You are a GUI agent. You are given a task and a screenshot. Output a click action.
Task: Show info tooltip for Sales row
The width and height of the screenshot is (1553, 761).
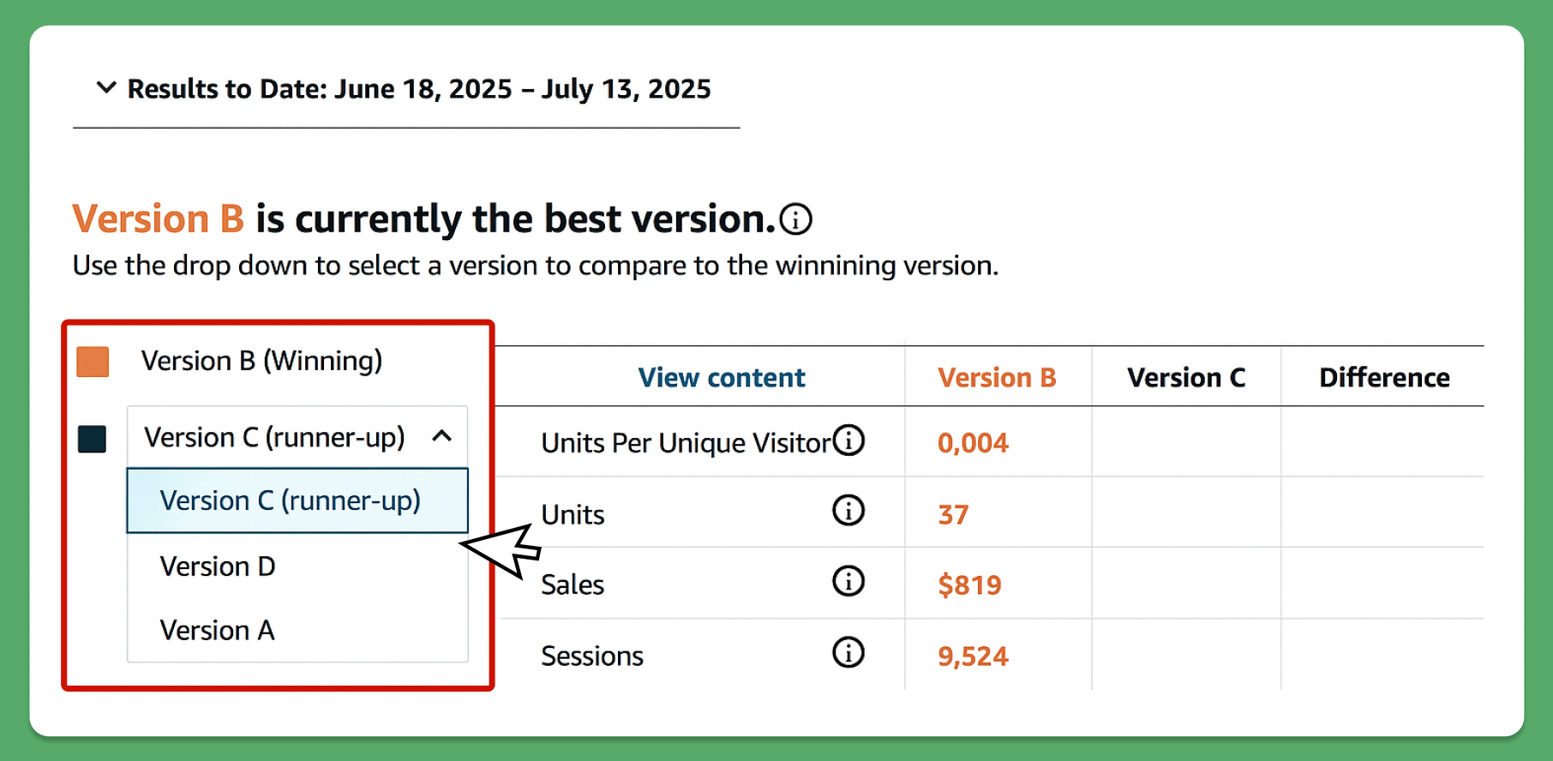click(848, 581)
